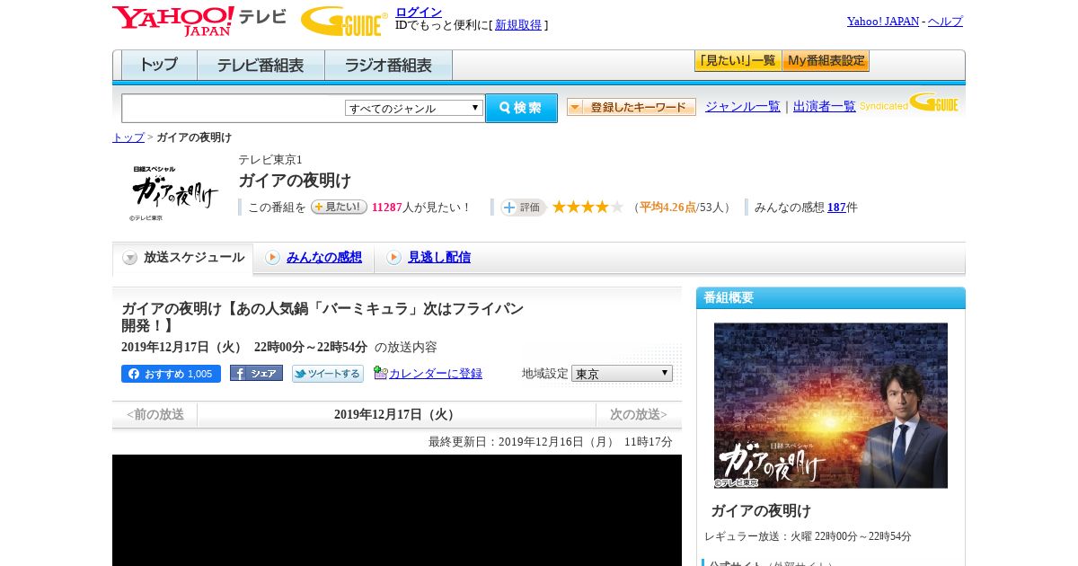
Task: Go to 次の放送> next broadcast
Action: click(x=639, y=414)
